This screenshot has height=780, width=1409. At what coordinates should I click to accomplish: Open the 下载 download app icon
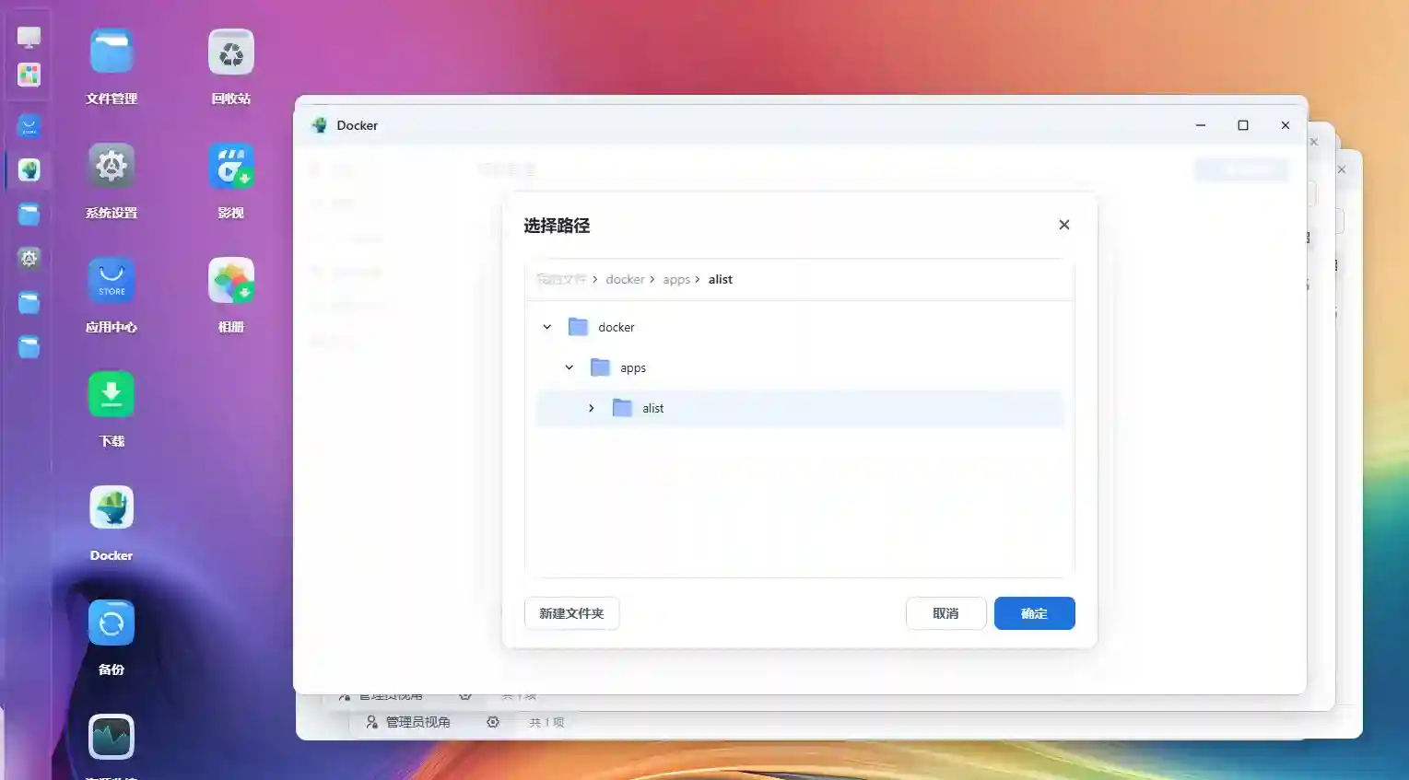(112, 395)
